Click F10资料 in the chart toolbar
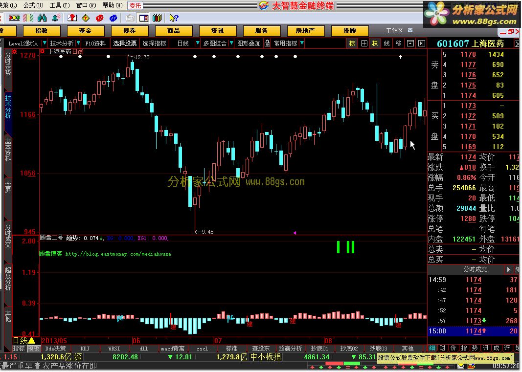Image resolution: width=522 pixels, height=372 pixels. pos(95,43)
